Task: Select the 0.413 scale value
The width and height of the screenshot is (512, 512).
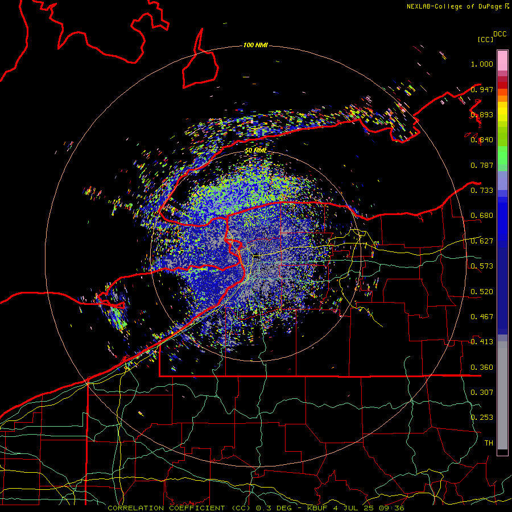Action: tap(482, 342)
